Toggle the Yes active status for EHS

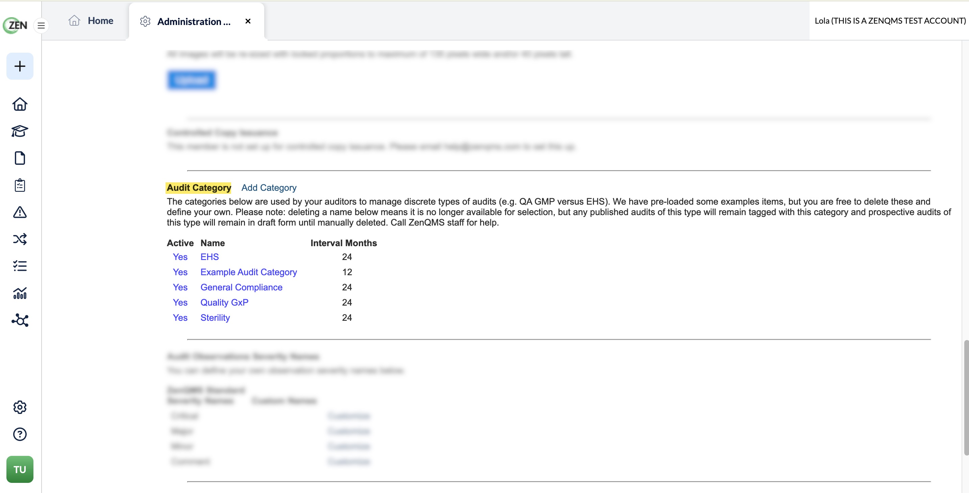[x=180, y=257]
